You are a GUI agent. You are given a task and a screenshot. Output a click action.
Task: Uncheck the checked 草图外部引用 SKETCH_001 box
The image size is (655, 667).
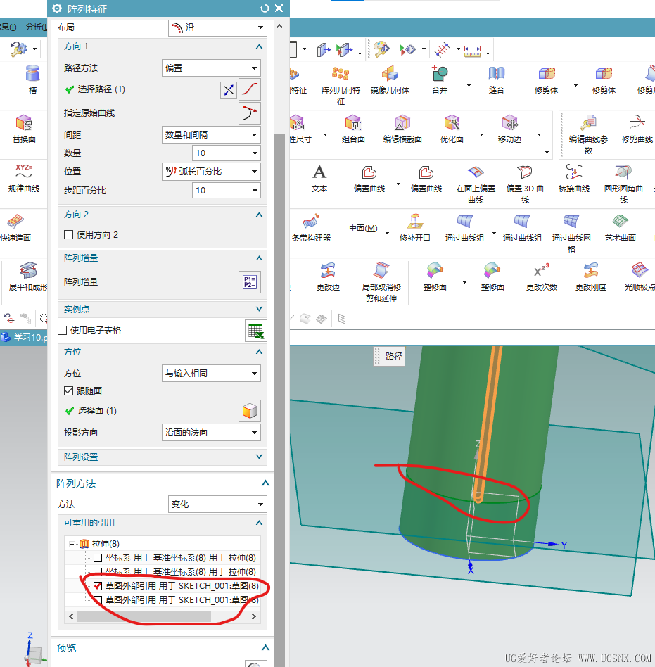click(98, 586)
